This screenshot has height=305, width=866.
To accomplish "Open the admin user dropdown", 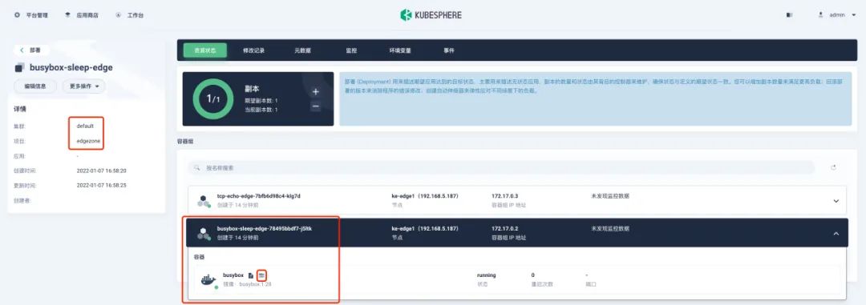I will click(836, 15).
